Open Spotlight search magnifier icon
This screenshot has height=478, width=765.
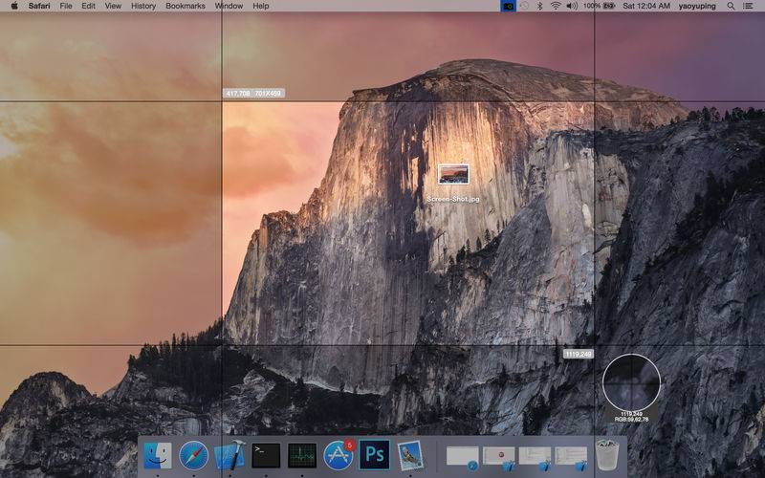click(732, 6)
